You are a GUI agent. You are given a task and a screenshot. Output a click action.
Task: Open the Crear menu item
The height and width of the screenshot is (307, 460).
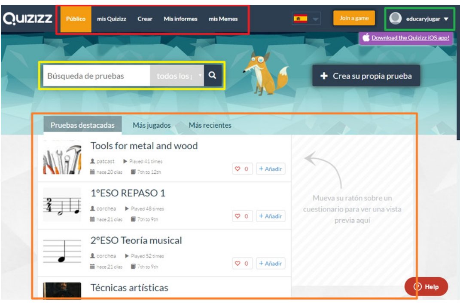(x=145, y=19)
